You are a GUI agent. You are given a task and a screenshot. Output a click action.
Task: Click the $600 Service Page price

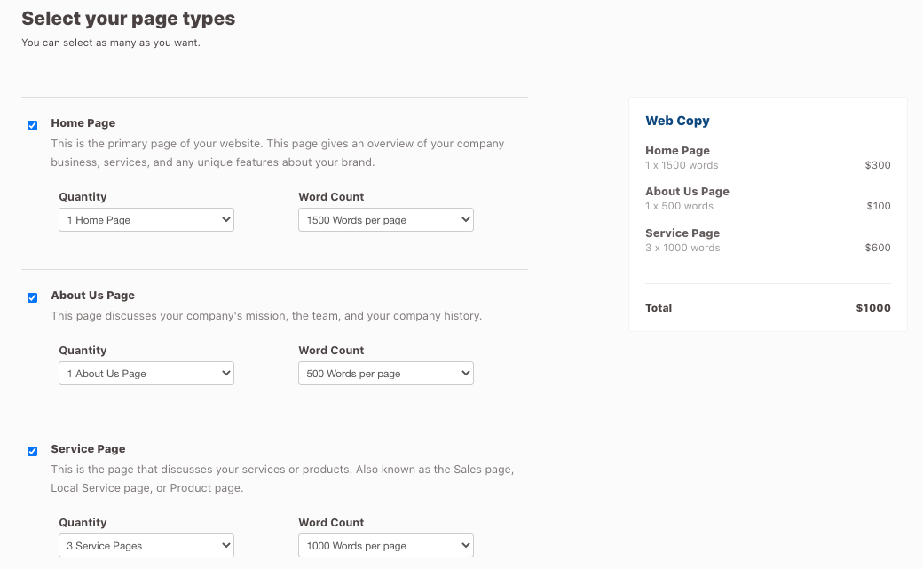[878, 248]
